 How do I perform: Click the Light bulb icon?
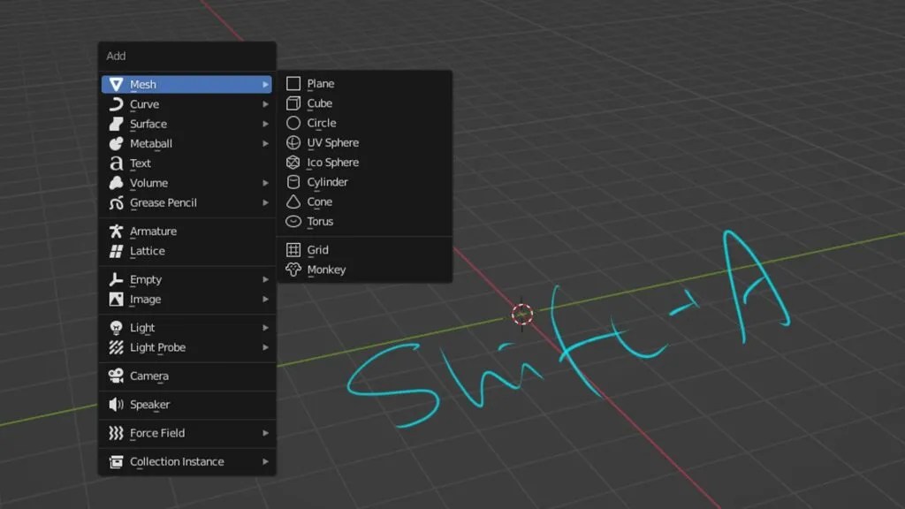[118, 327]
